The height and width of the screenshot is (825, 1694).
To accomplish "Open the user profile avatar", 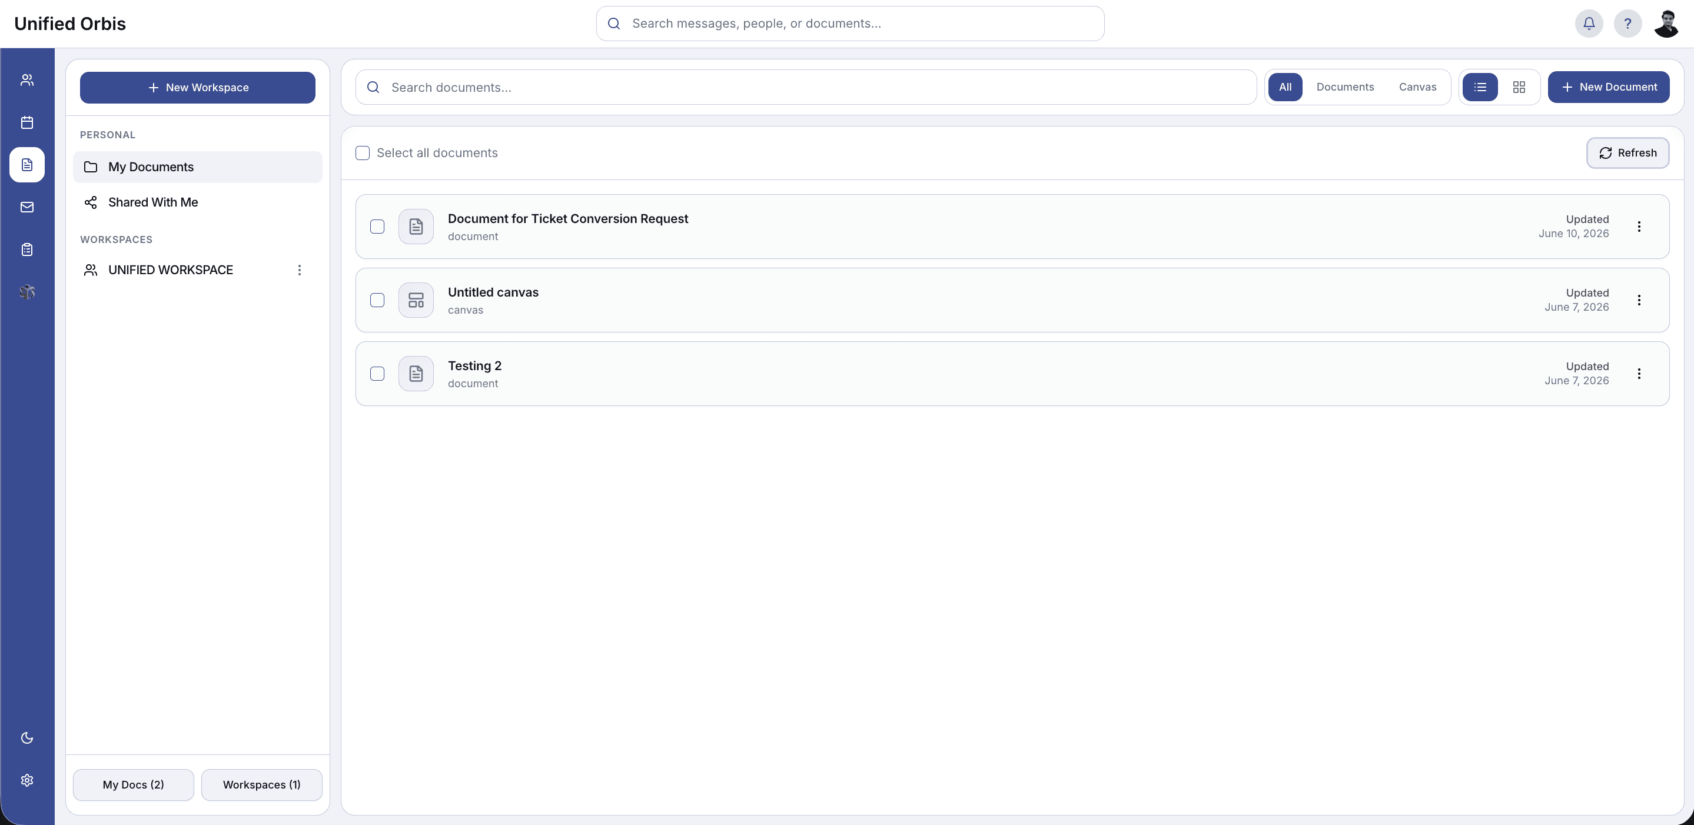I will (x=1666, y=24).
